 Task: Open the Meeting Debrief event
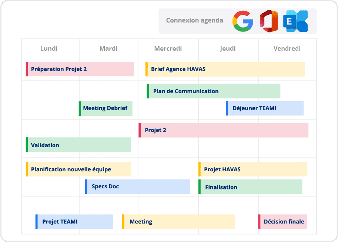[x=106, y=108]
